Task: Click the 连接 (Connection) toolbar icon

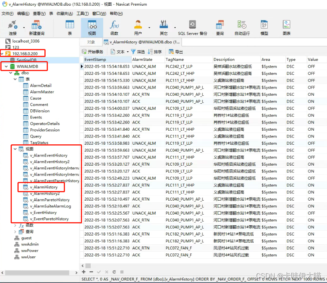Action: pyautogui.click(x=13, y=27)
